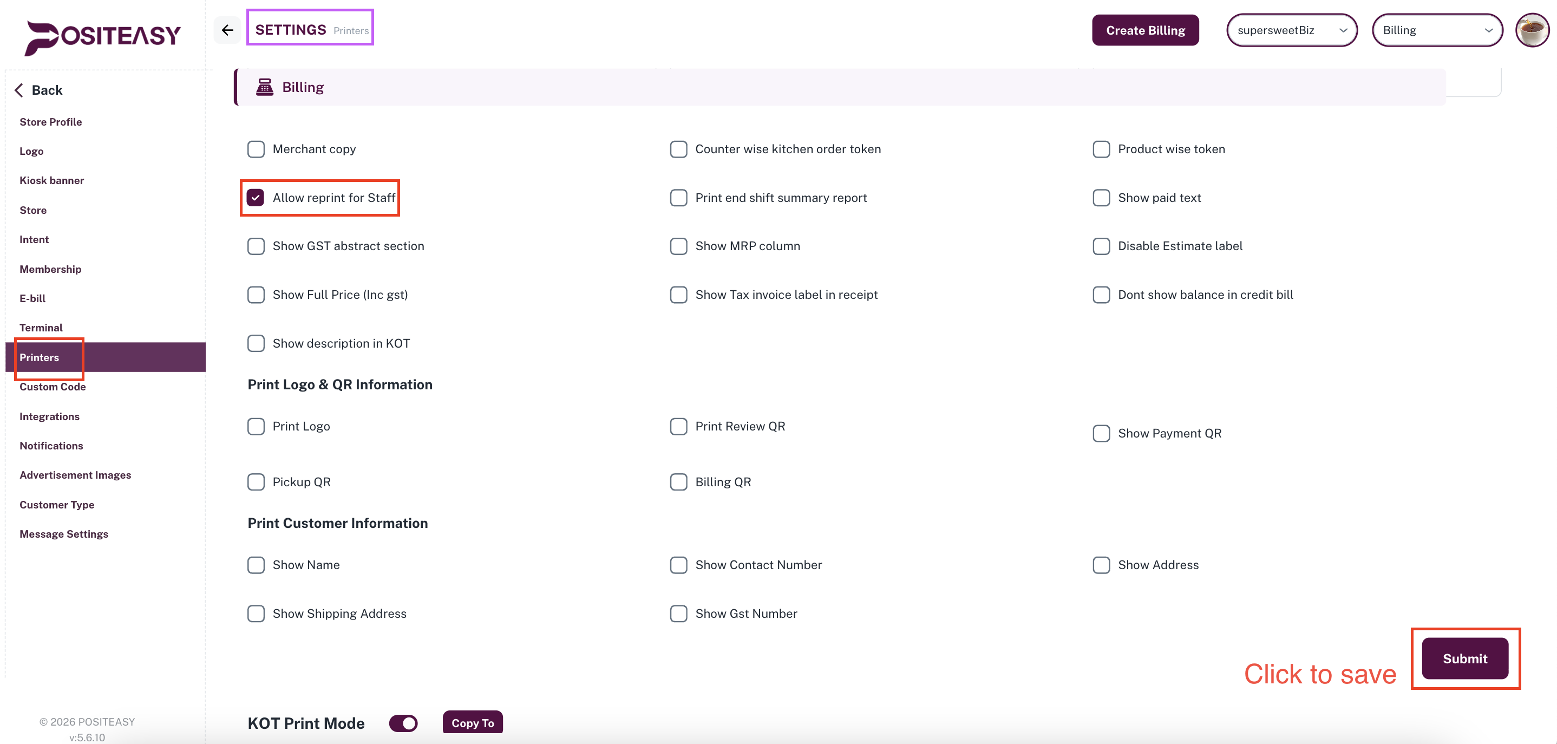Uncheck Allow reprint for Staff
Image resolution: width=1557 pixels, height=744 pixels.
pos(256,197)
